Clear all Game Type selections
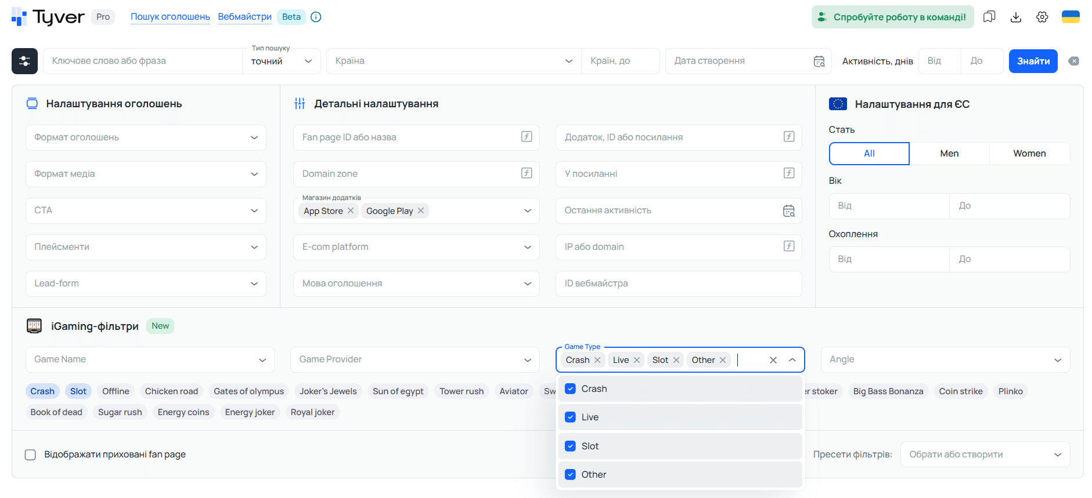This screenshot has width=1092, height=498. click(773, 360)
